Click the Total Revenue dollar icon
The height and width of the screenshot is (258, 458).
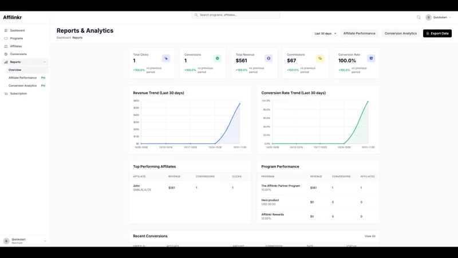click(x=269, y=58)
